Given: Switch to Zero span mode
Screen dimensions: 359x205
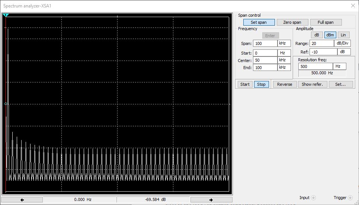Looking at the screenshot, I should [292, 22].
